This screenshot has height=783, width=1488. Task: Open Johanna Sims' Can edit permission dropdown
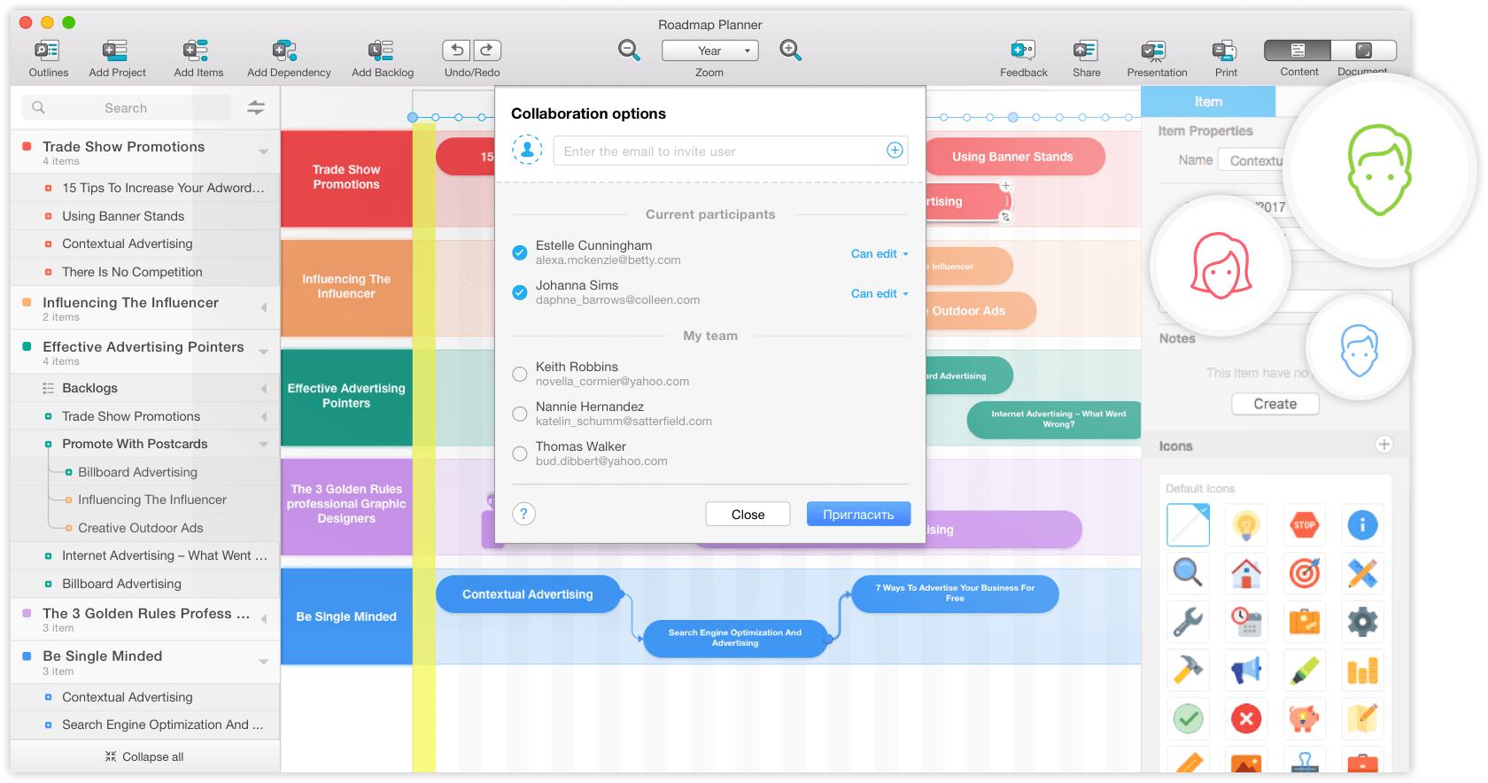pyautogui.click(x=880, y=293)
